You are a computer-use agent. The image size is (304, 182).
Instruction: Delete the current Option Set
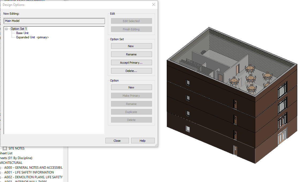(131, 71)
